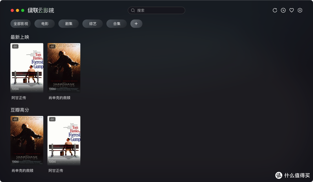
Task: Maximize the window with green button
Action: 23,10
